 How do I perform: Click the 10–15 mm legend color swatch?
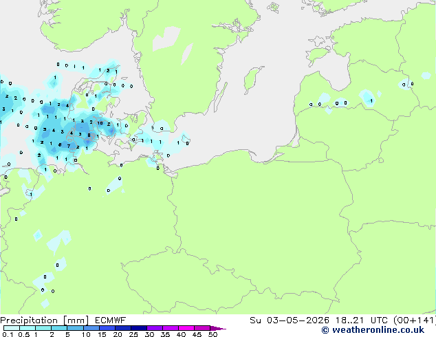coord(91,328)
